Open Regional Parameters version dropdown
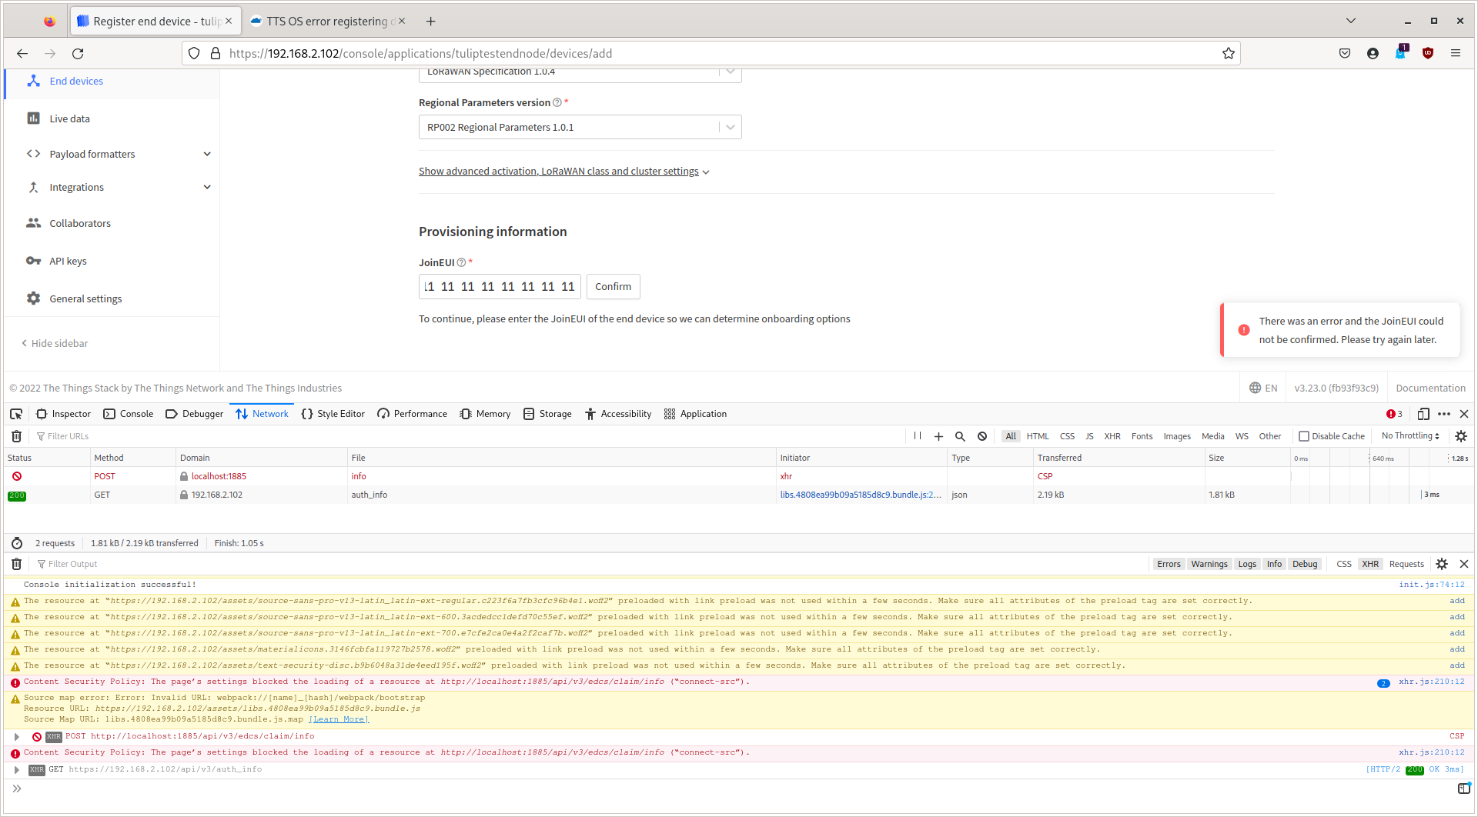1478x817 pixels. click(x=580, y=127)
